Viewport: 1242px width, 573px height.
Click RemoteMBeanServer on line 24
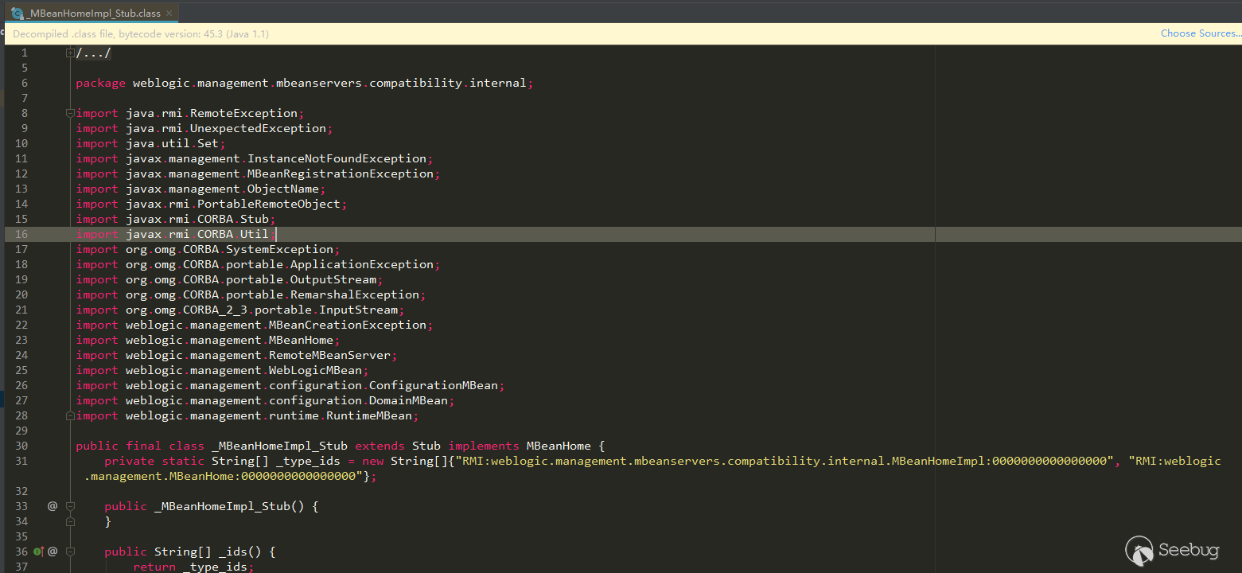[x=329, y=355]
